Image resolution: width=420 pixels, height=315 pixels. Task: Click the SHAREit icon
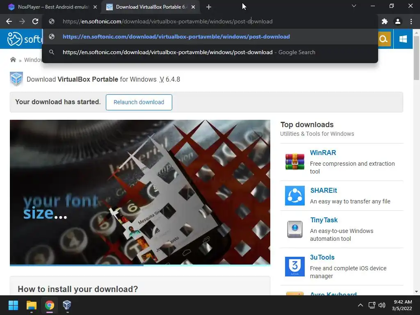[x=294, y=196]
